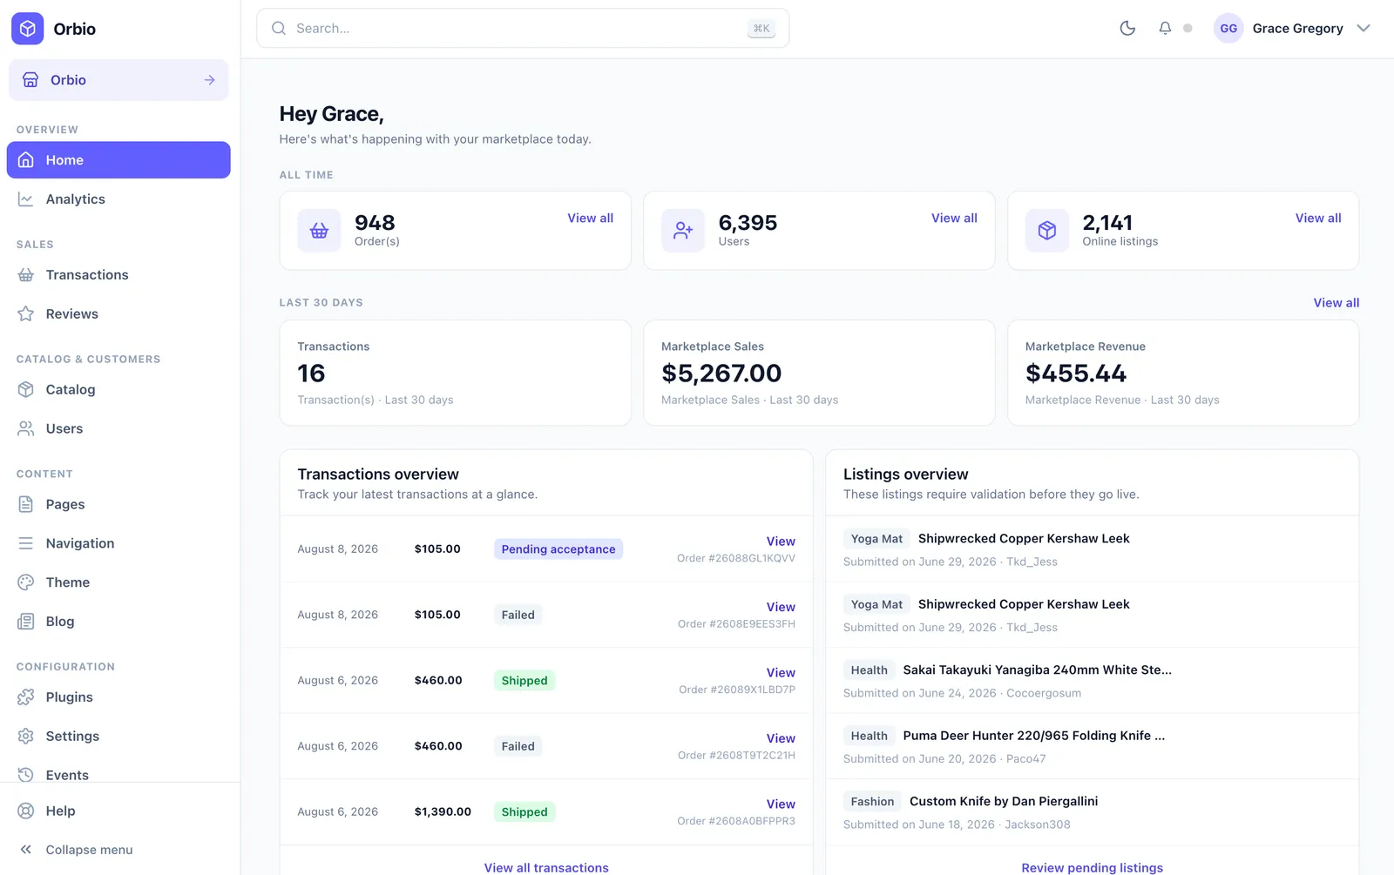1394x875 pixels.
Task: Click View all beside Last 30 Days
Action: (1336, 303)
